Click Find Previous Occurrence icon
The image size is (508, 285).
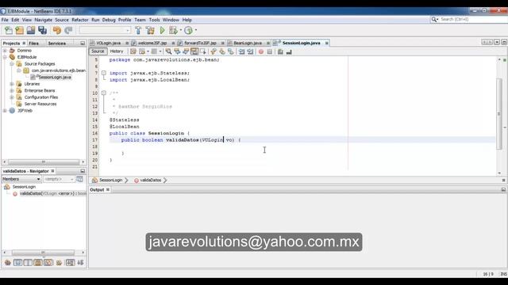coord(177,51)
